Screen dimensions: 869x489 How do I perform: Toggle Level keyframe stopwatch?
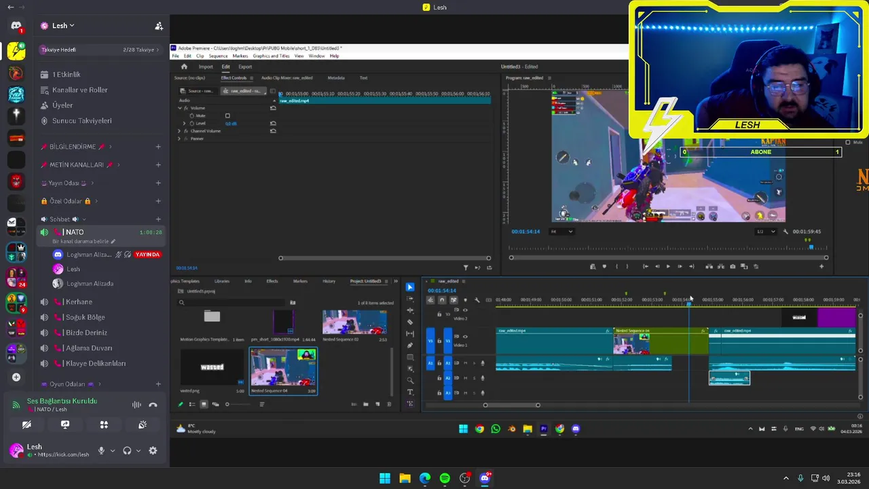coord(192,124)
